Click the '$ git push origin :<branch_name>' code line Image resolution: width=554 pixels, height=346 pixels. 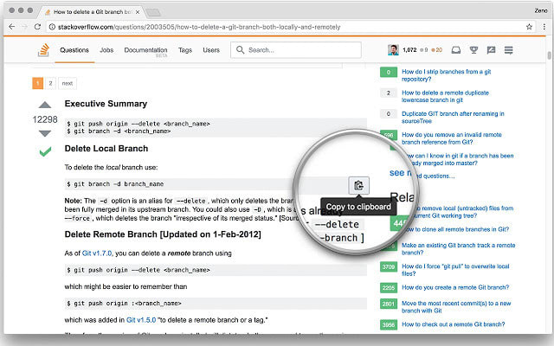(x=124, y=304)
